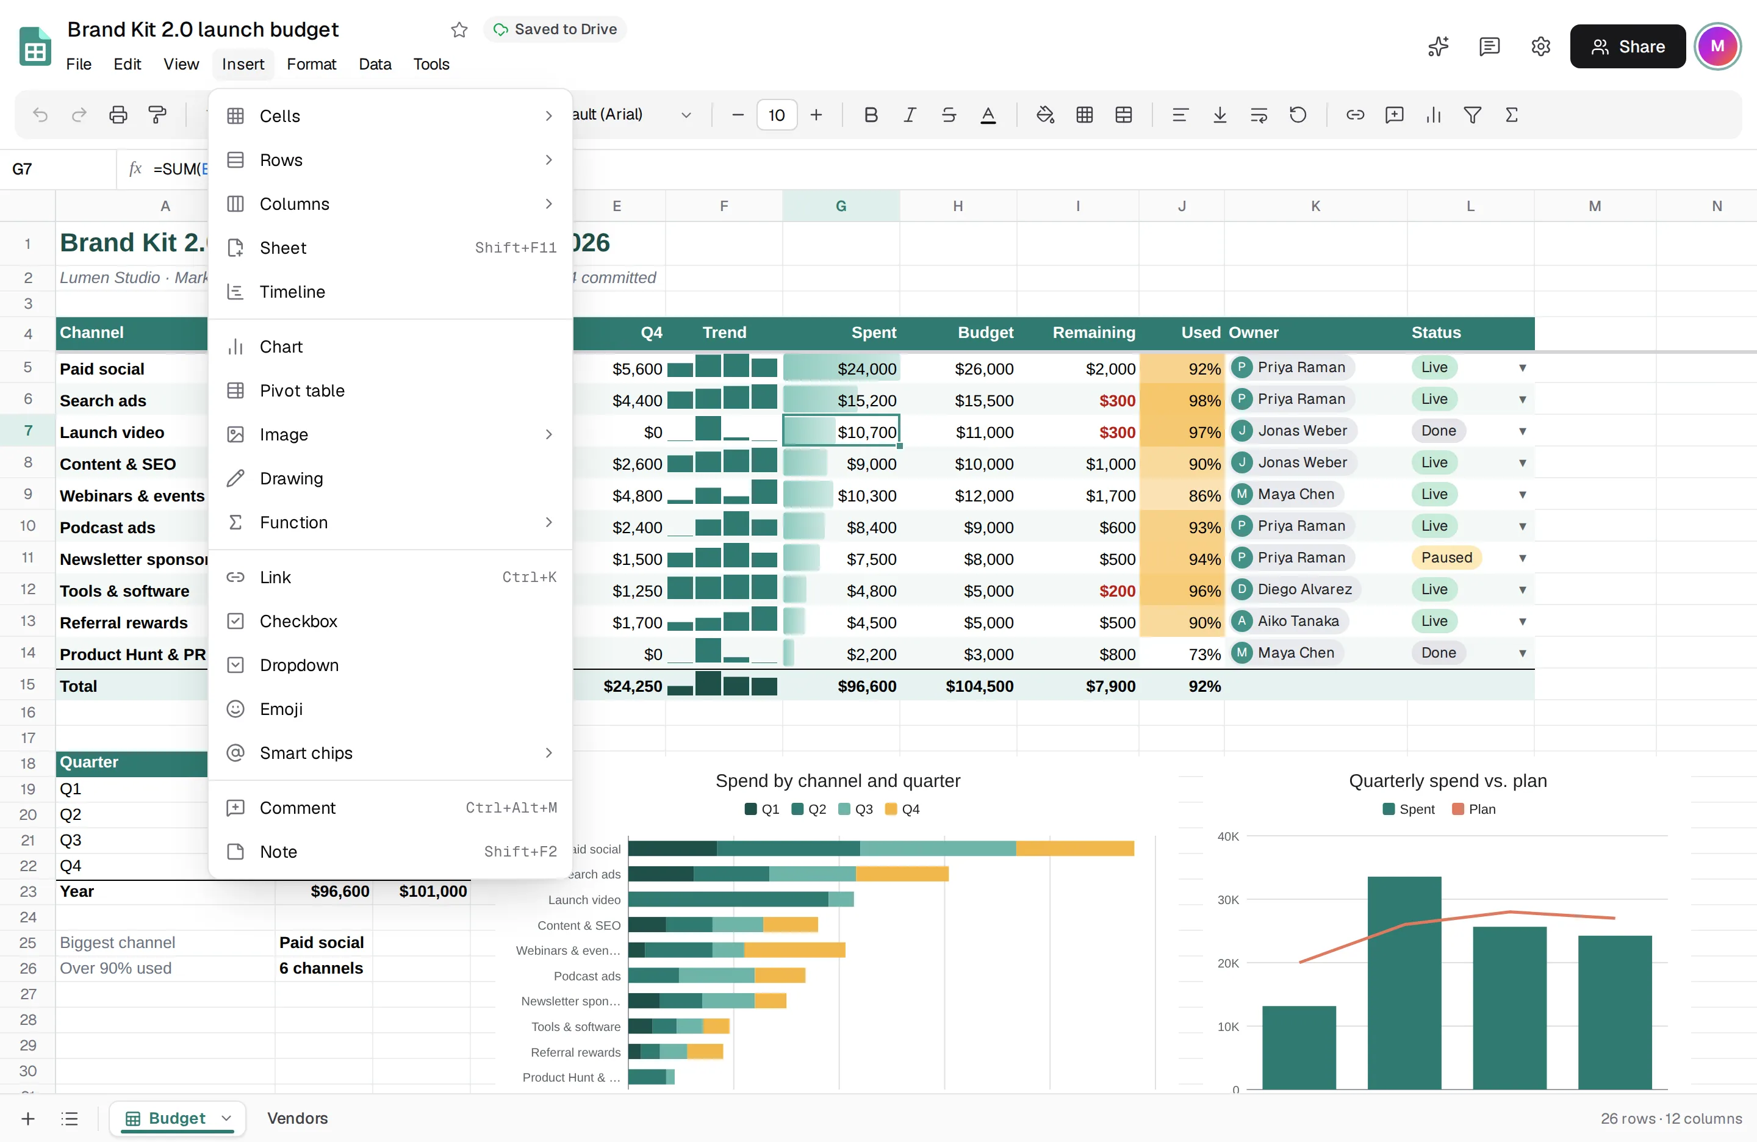This screenshot has height=1142, width=1757.
Task: Select Timeline in Insert menu
Action: coord(390,292)
